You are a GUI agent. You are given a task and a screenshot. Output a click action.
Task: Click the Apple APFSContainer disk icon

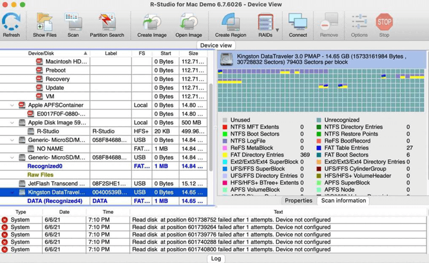pos(22,105)
